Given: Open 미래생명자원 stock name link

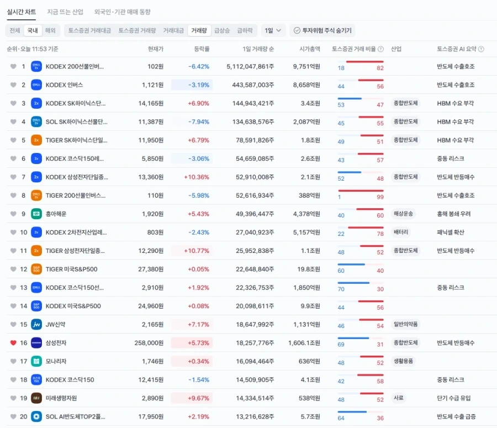Looking at the screenshot, I should click(x=61, y=398).
